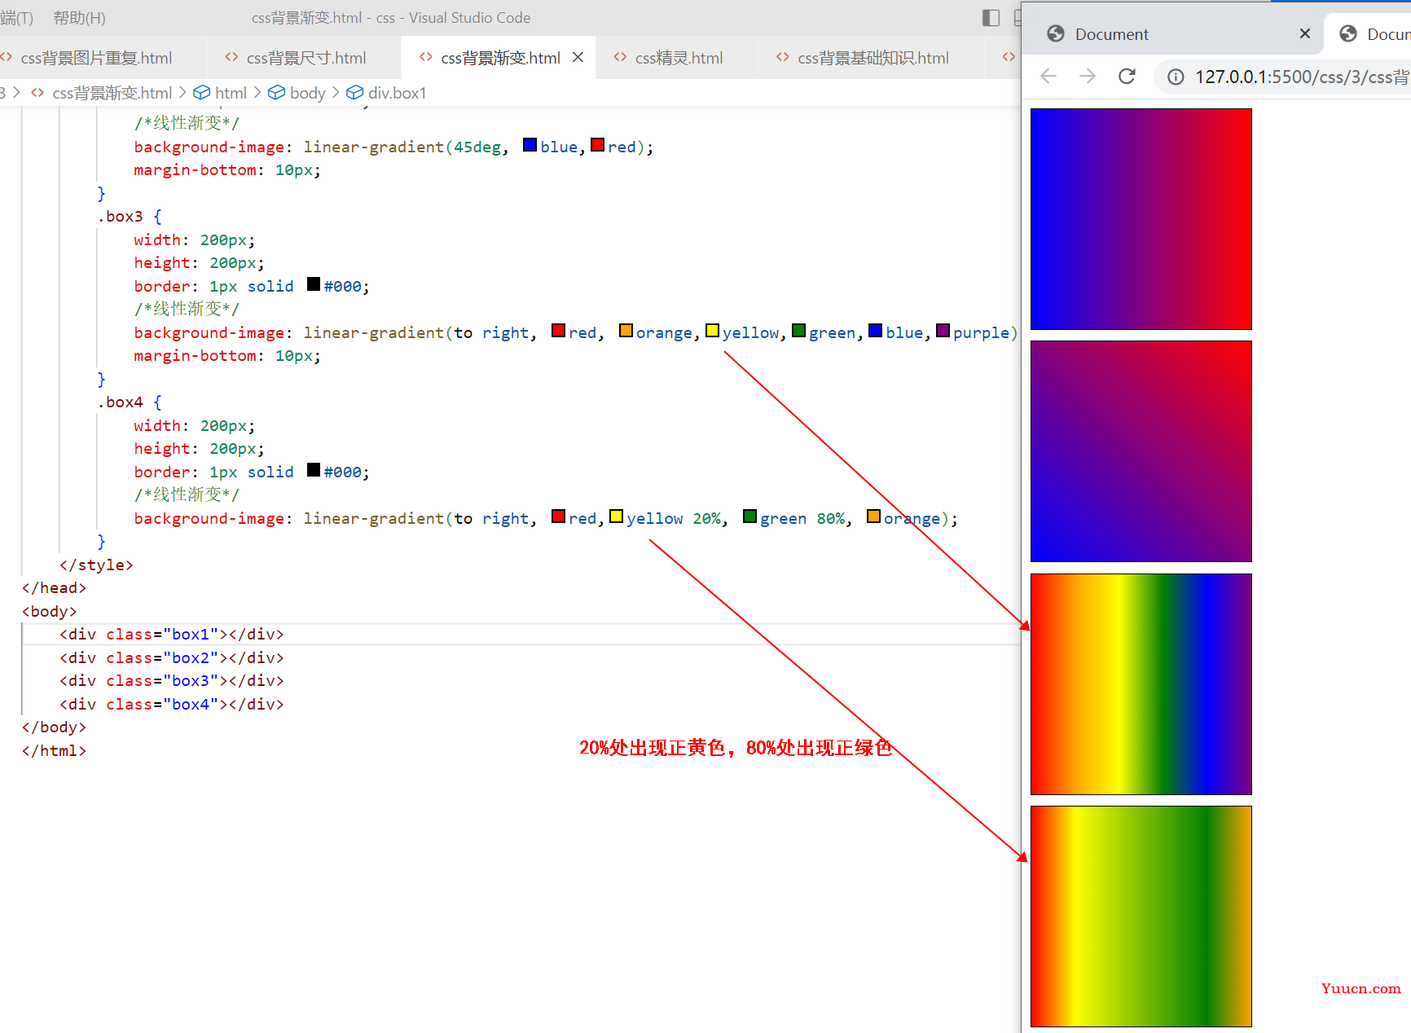The height and width of the screenshot is (1033, 1411).
Task: Select the css背景渐变.html editor tab
Action: pos(499,58)
